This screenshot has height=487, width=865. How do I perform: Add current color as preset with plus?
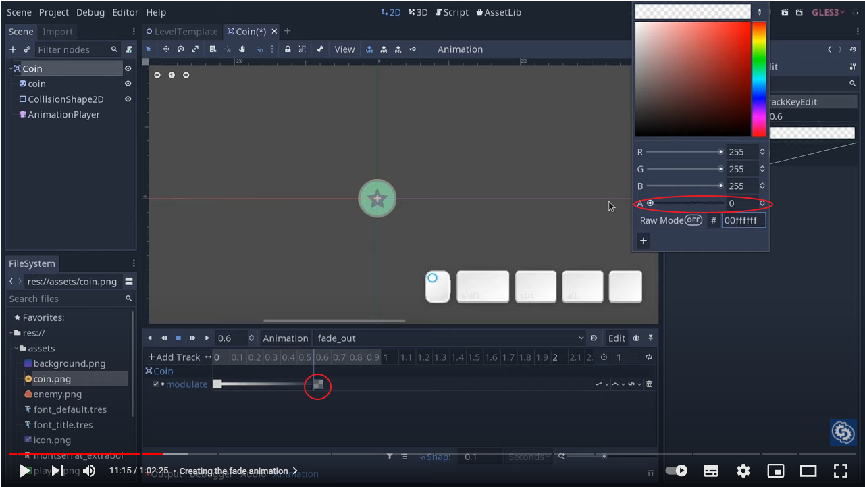(x=644, y=240)
